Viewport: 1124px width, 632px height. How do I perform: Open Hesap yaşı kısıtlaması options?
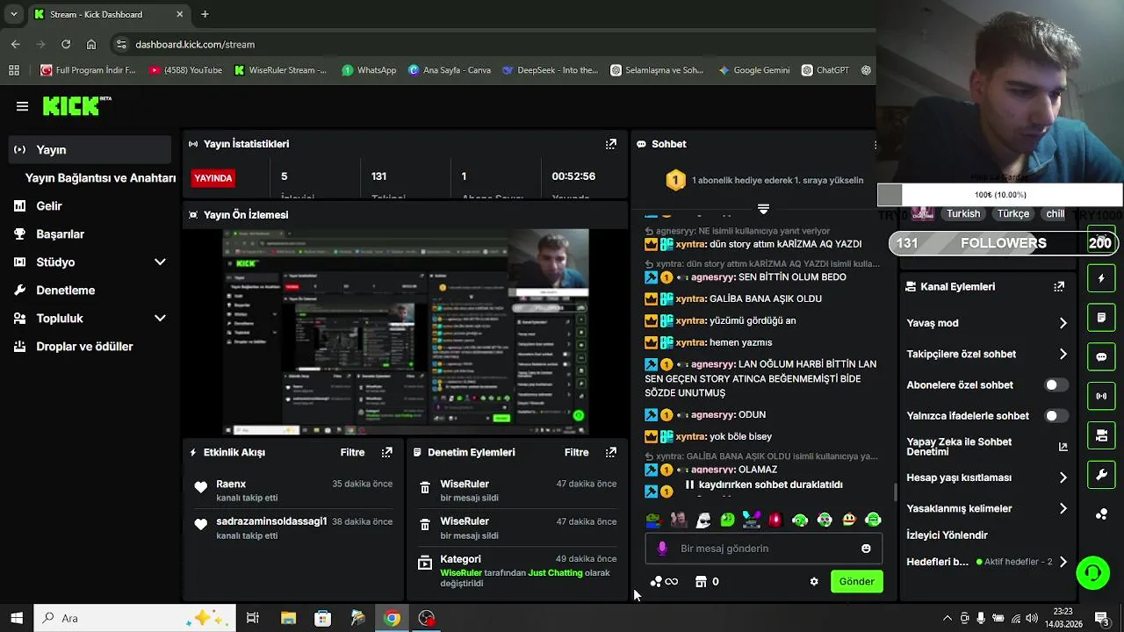click(x=987, y=478)
